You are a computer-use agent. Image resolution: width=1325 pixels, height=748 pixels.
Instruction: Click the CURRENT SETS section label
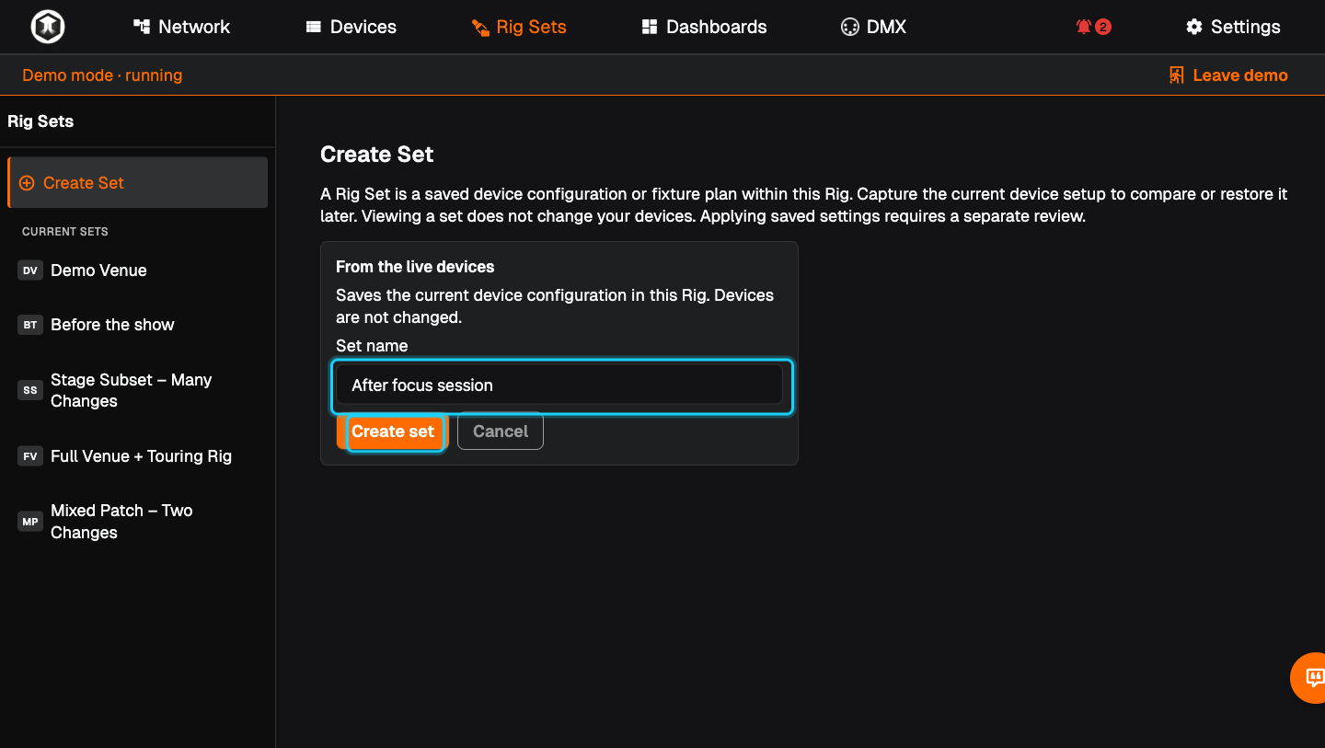[65, 232]
